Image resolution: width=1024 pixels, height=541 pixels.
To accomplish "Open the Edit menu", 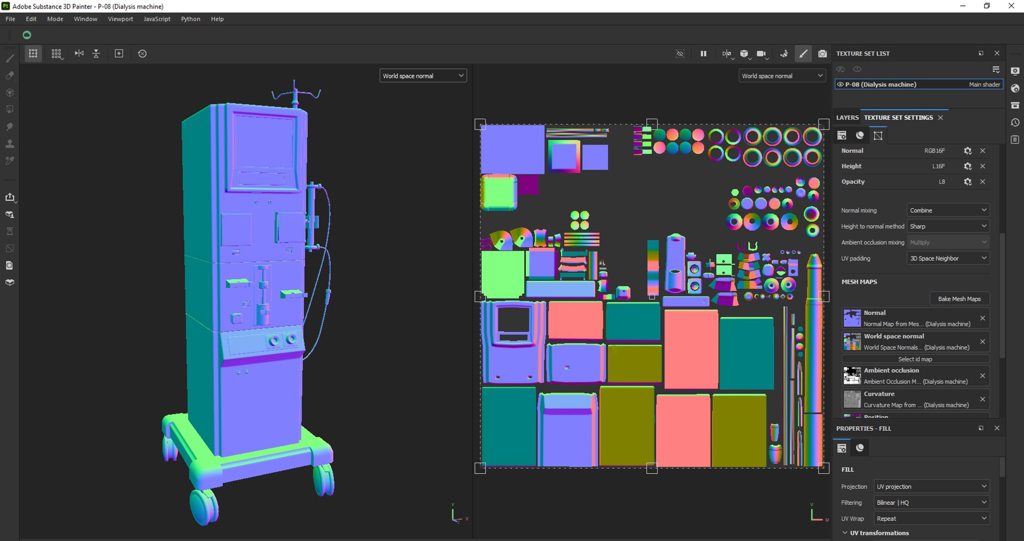I will coord(31,19).
